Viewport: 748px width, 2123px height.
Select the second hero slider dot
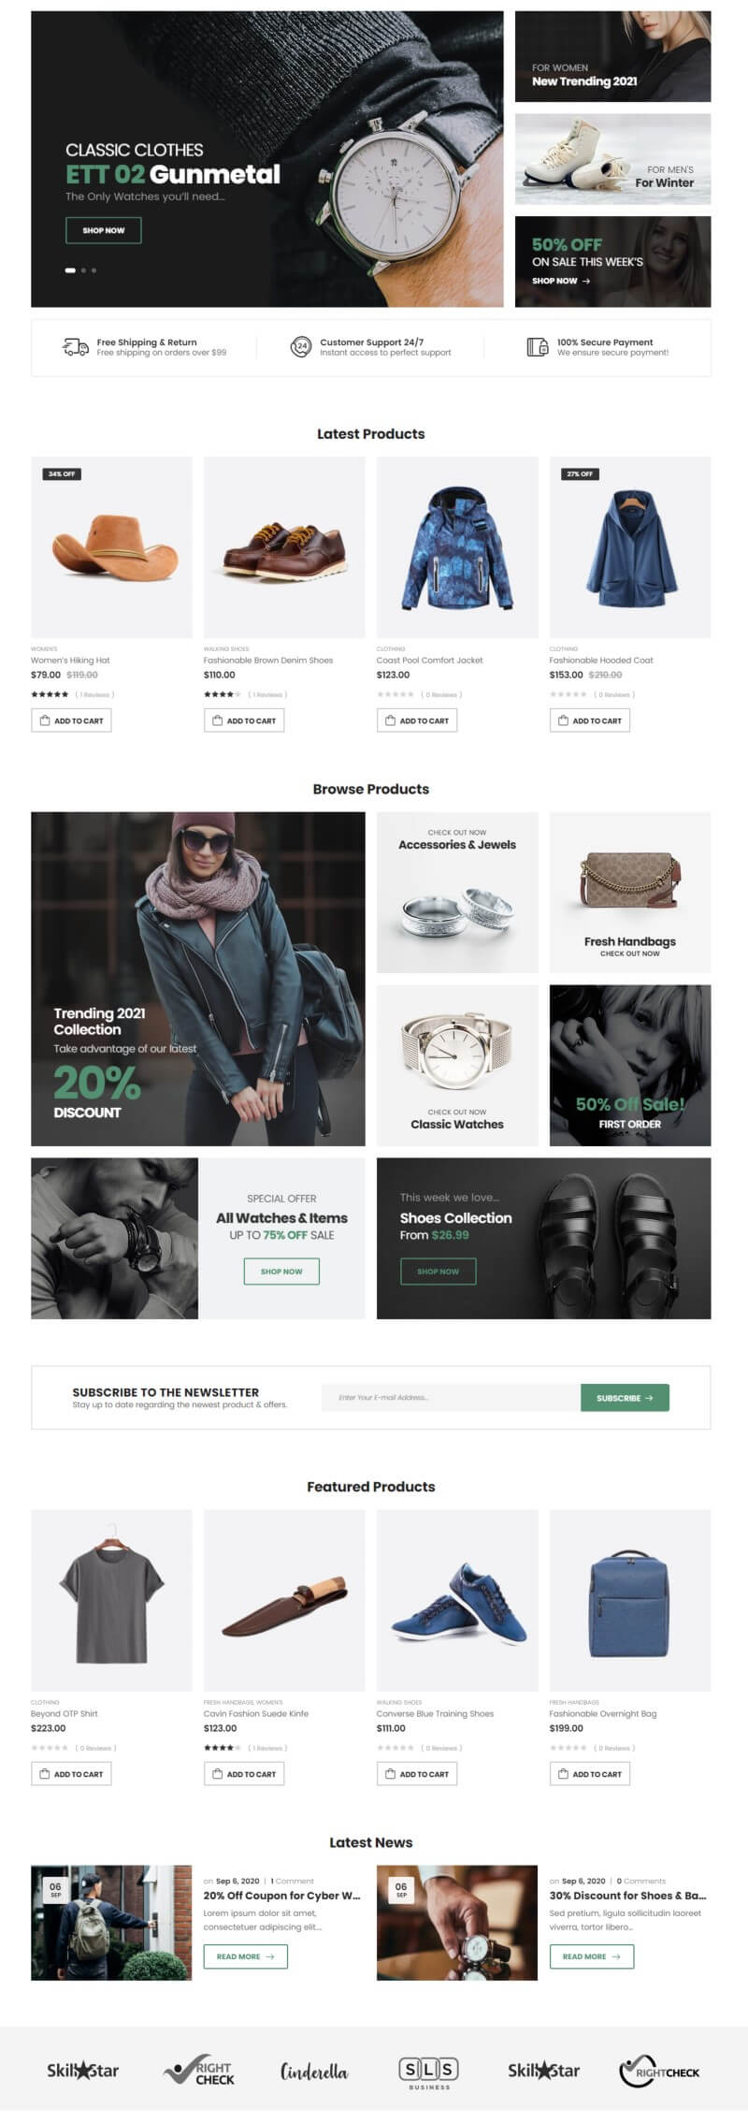pyautogui.click(x=83, y=270)
